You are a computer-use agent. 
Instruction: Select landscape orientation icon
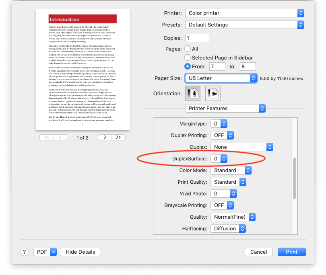point(213,93)
